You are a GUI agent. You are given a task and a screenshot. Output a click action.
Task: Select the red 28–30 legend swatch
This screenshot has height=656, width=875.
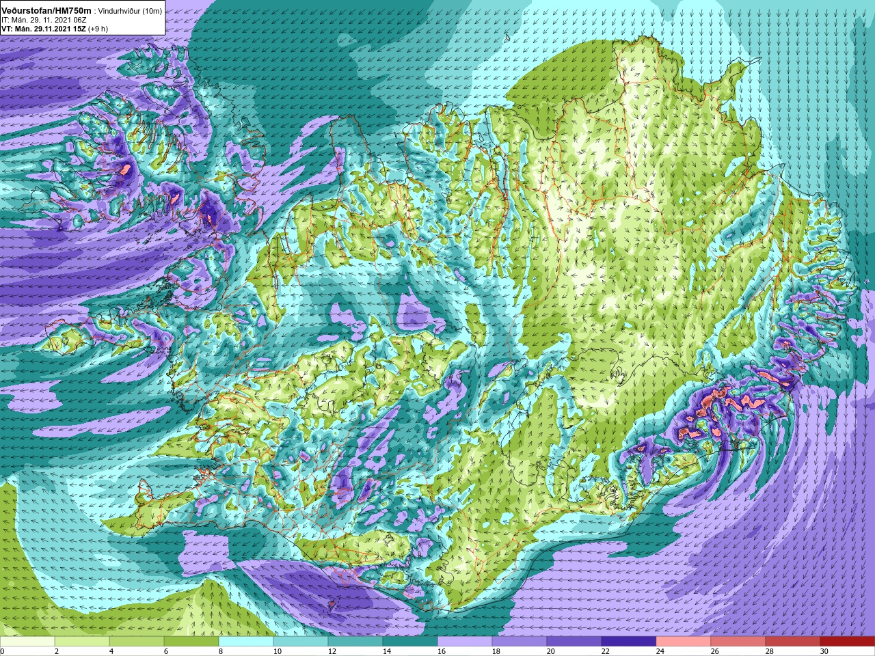coord(793,642)
